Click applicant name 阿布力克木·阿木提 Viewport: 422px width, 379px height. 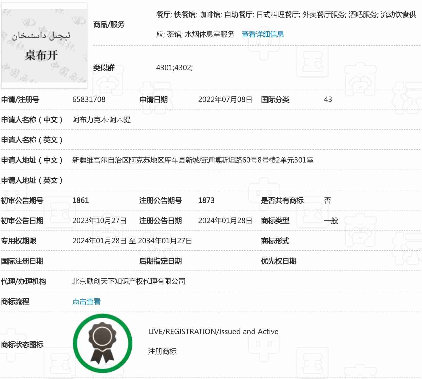(x=101, y=120)
